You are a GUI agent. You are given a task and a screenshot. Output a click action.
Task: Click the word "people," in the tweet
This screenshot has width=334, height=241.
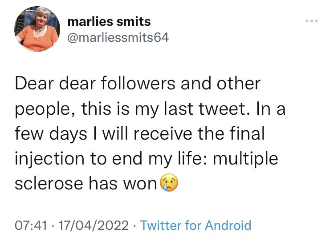[45, 109]
